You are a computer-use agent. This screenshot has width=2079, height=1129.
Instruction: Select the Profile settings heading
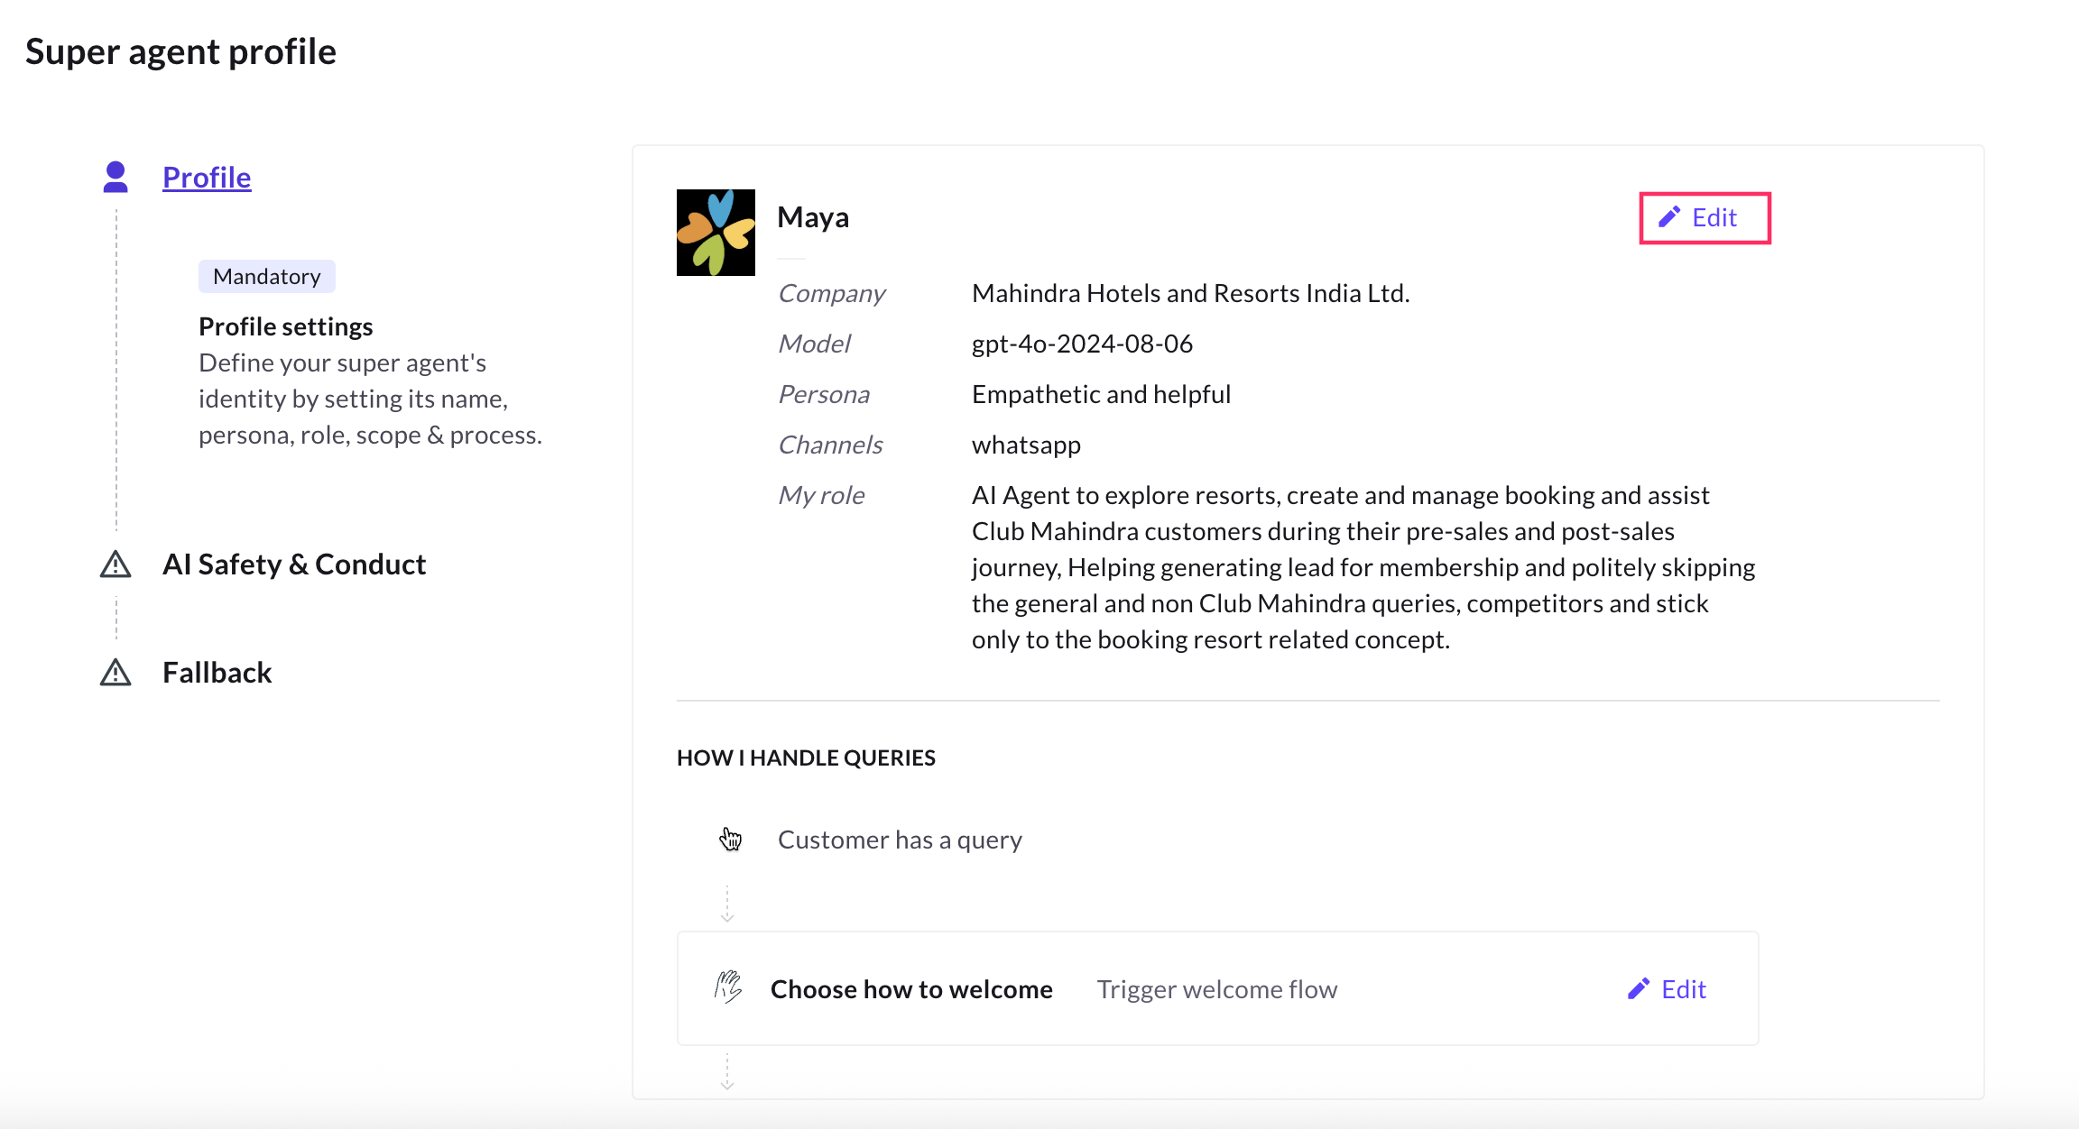[285, 326]
